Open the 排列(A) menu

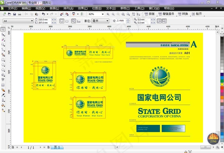coord(68,8)
